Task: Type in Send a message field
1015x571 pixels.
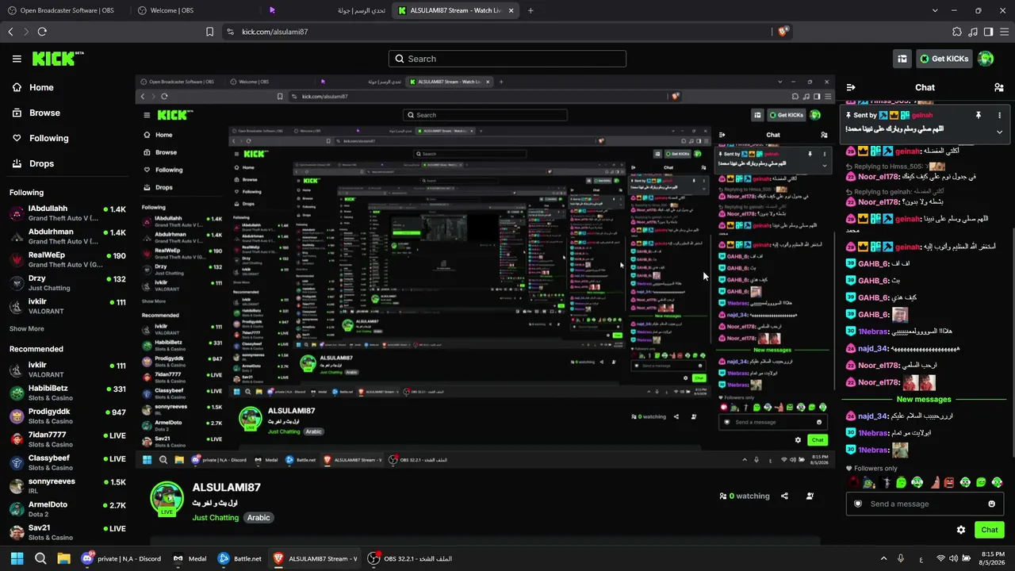Action: tap(924, 504)
